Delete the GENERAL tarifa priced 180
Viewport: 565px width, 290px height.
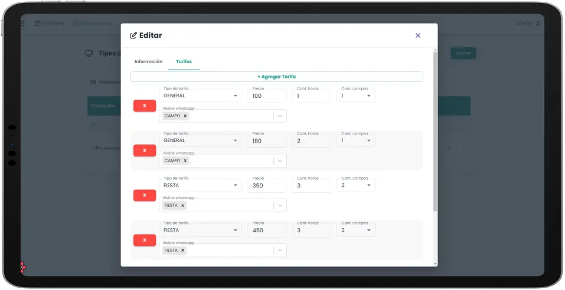pyautogui.click(x=145, y=151)
